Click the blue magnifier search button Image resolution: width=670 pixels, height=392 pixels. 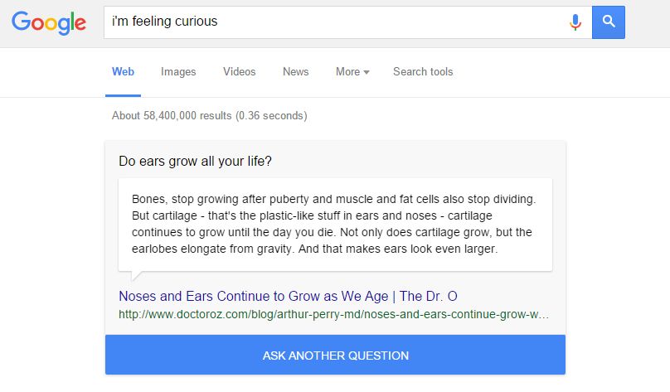click(609, 22)
